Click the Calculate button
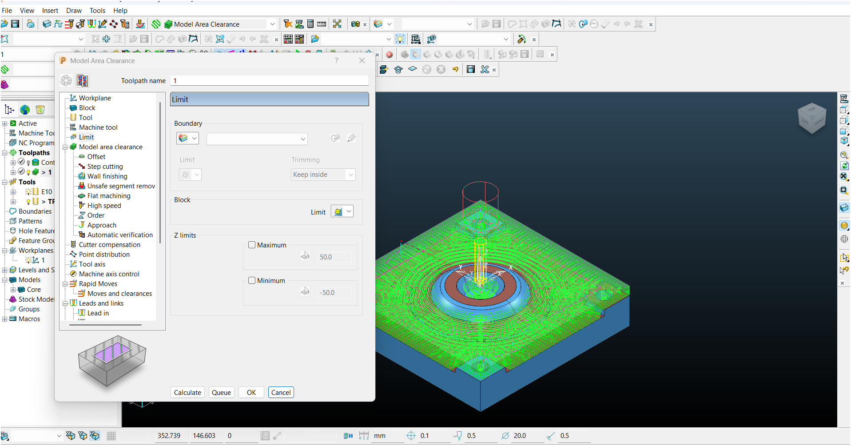851x446 pixels. (187, 392)
